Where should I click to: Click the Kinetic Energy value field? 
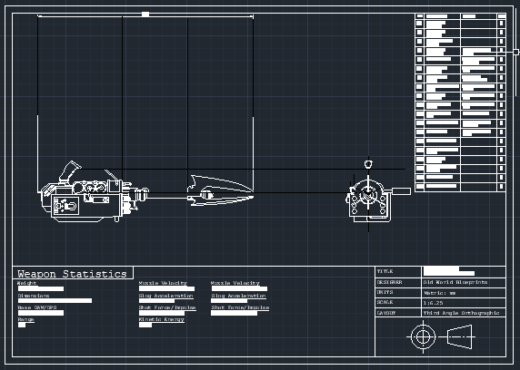(145, 325)
